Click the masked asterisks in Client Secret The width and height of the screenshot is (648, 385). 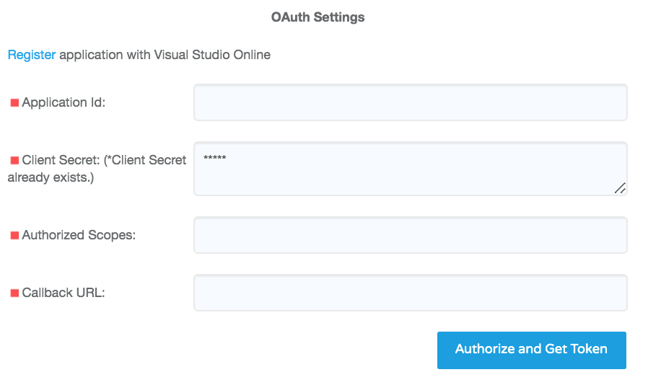click(215, 159)
